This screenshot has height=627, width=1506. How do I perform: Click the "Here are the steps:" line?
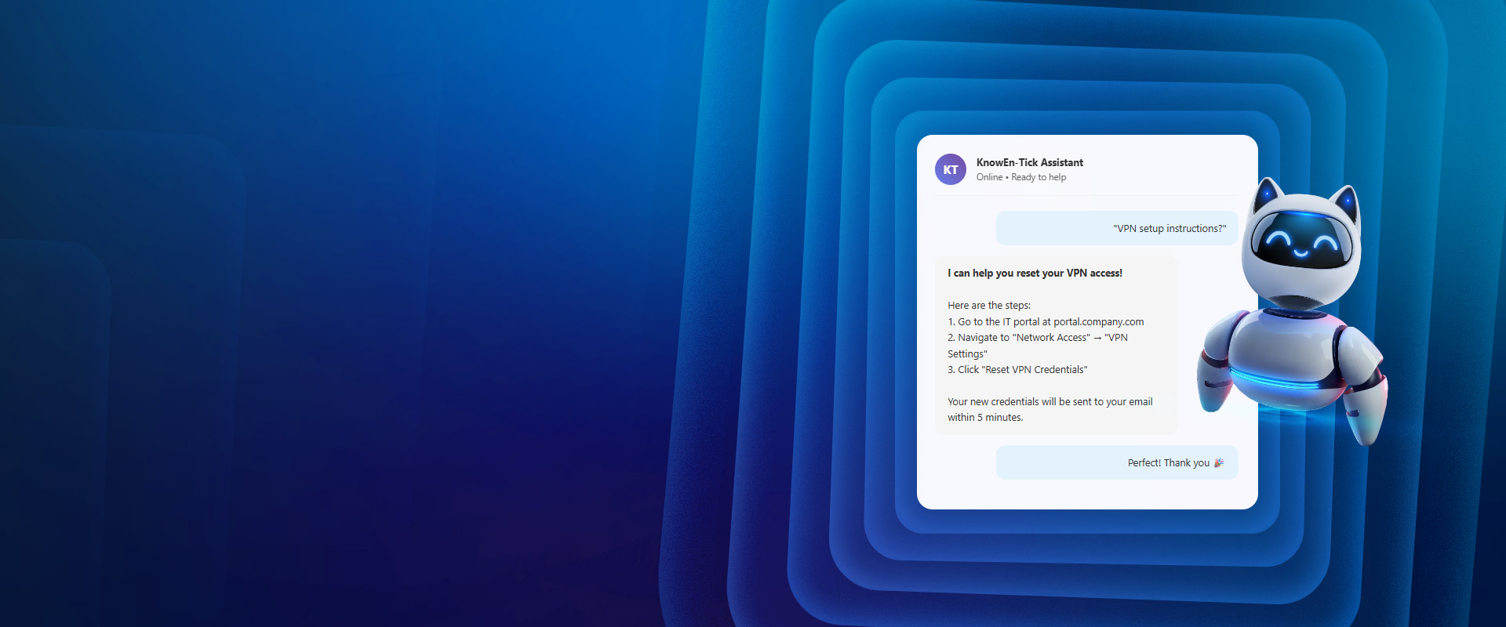pos(988,305)
